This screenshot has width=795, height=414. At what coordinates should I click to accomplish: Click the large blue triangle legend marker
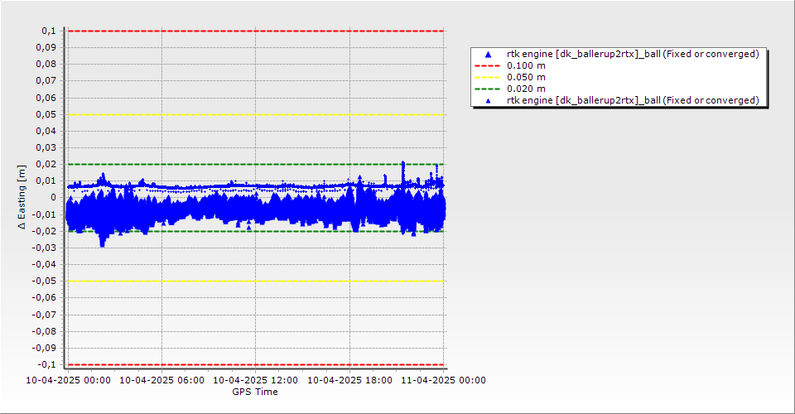tap(489, 54)
